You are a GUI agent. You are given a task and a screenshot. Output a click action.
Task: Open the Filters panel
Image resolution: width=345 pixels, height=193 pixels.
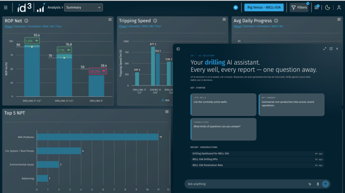[299, 8]
